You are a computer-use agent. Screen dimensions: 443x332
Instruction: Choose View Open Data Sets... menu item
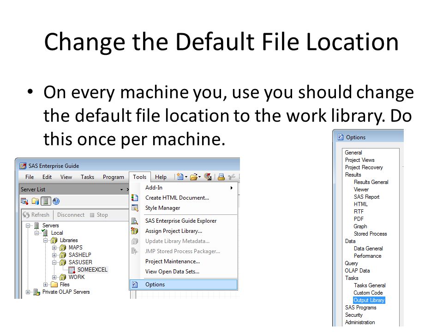click(x=184, y=272)
